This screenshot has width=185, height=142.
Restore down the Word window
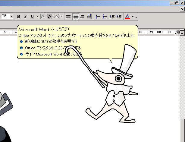[177, 3]
